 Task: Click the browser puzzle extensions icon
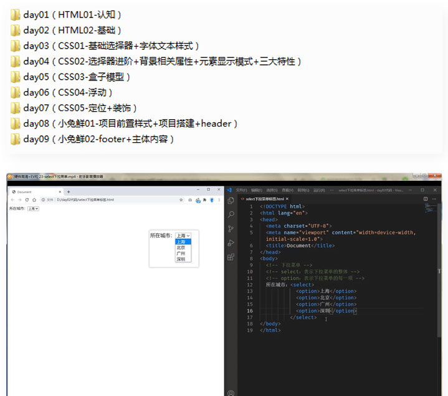click(x=204, y=200)
